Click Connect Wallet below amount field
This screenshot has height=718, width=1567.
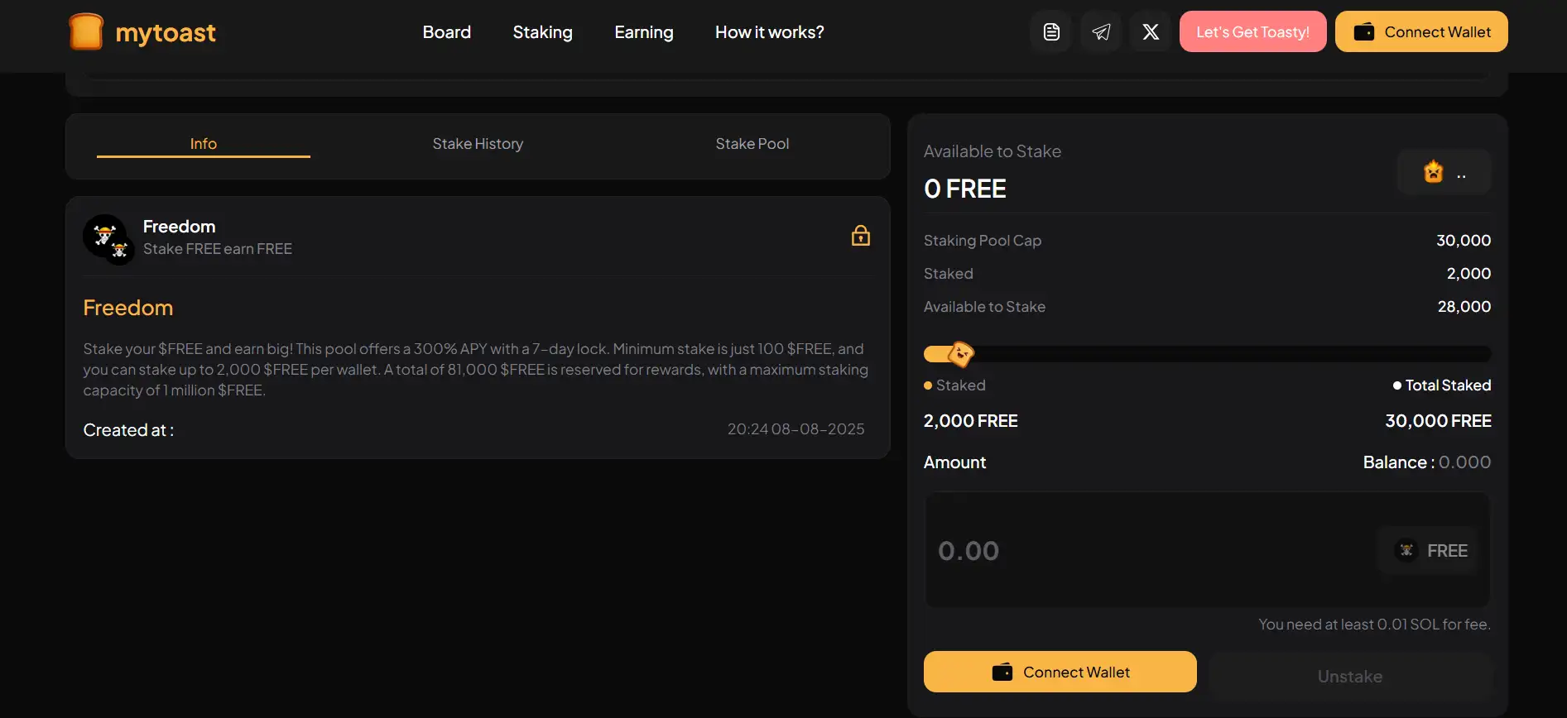1060,672
